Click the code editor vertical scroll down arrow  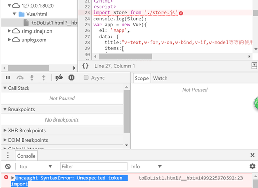[256, 49]
